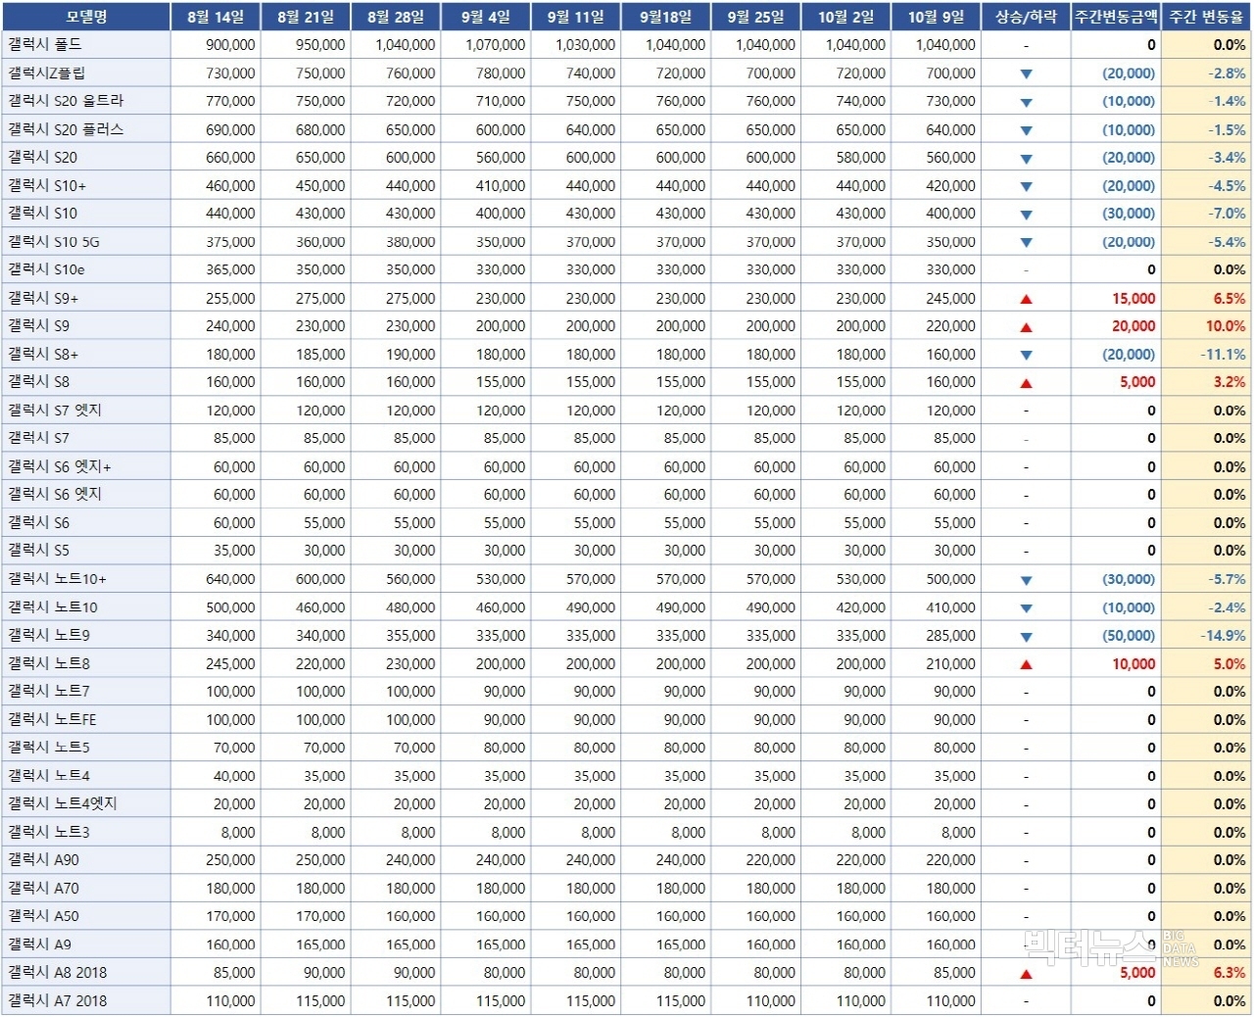This screenshot has height=1017, width=1254.
Task: Select the 9월18일 column header
Action: point(666,17)
